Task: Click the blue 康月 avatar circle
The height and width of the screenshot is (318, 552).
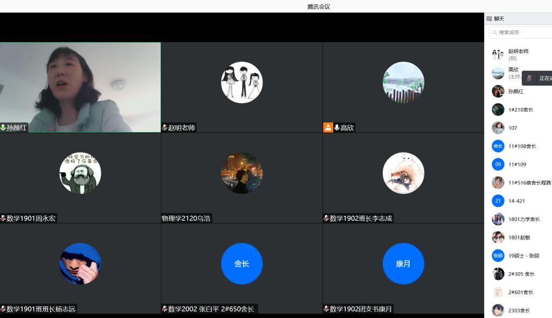Action: click(403, 264)
